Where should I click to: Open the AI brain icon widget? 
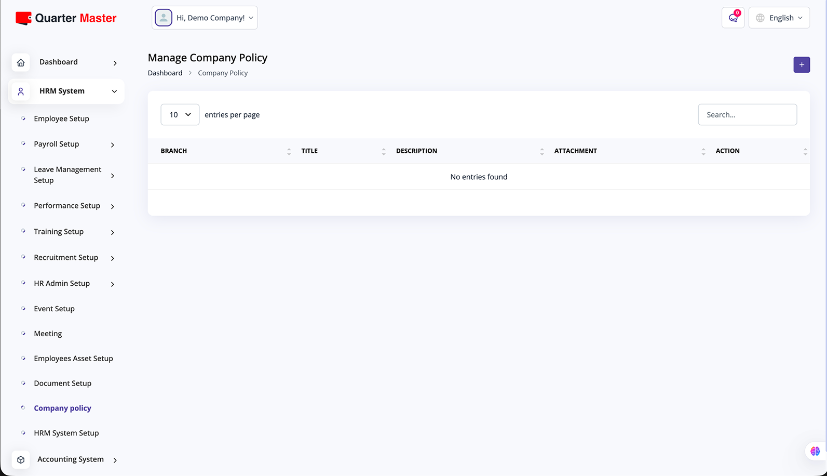[815, 451]
